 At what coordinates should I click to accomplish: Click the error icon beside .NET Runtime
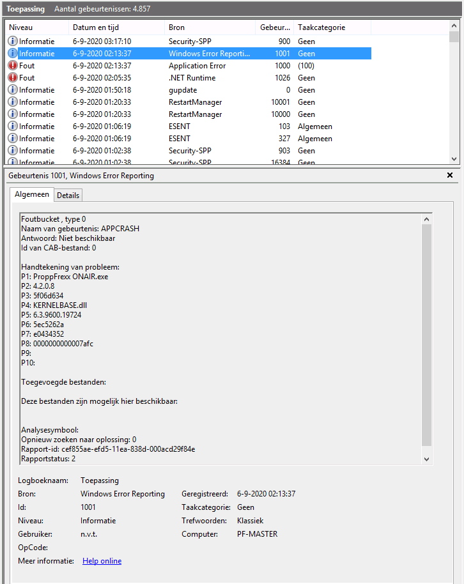(x=13, y=78)
